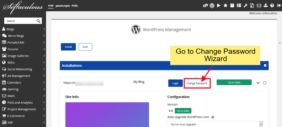Tick the checkbox for My Blog installation
Image resolution: width=282 pixels, height=127 pixels.
coord(265,83)
